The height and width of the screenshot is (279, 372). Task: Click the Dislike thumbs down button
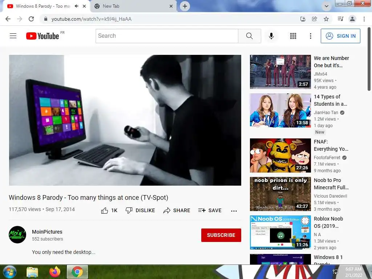point(140,210)
